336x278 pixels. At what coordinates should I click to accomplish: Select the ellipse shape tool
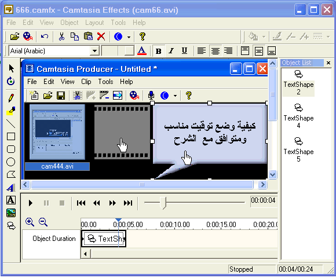(x=11, y=162)
